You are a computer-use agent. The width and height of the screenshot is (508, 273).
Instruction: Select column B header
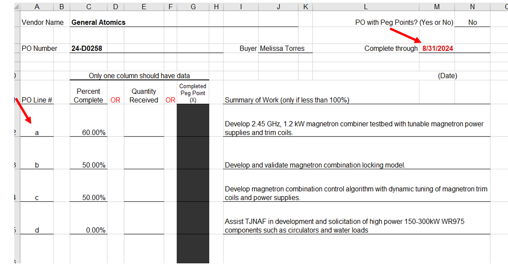pos(62,7)
